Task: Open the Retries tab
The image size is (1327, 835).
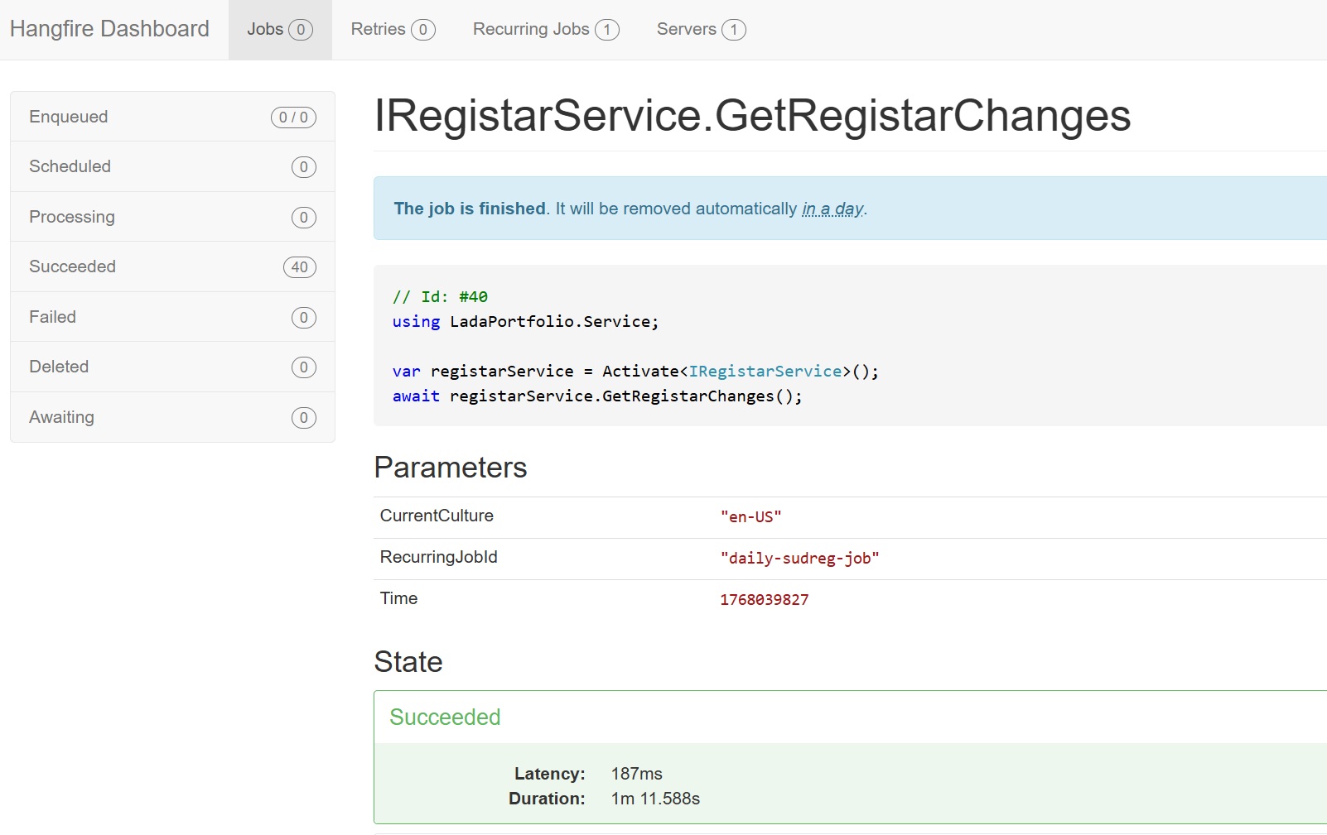Action: tap(392, 30)
